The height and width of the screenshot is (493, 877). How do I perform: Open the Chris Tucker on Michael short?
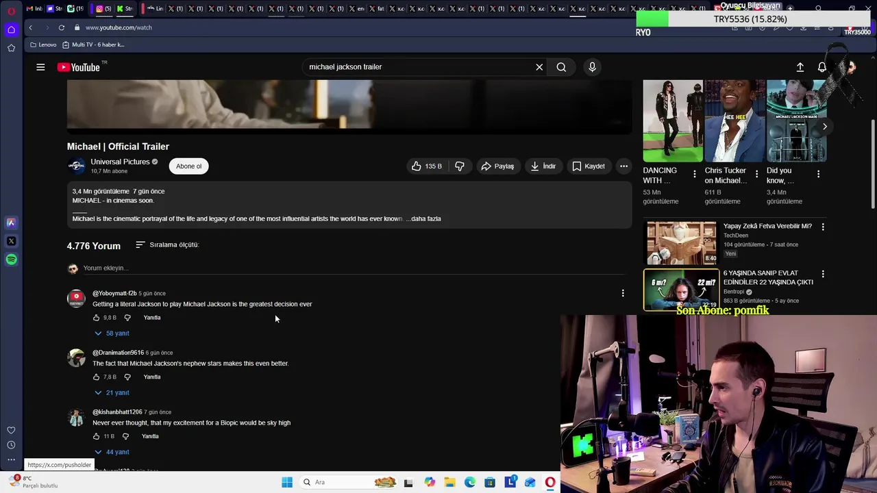pyautogui.click(x=734, y=121)
